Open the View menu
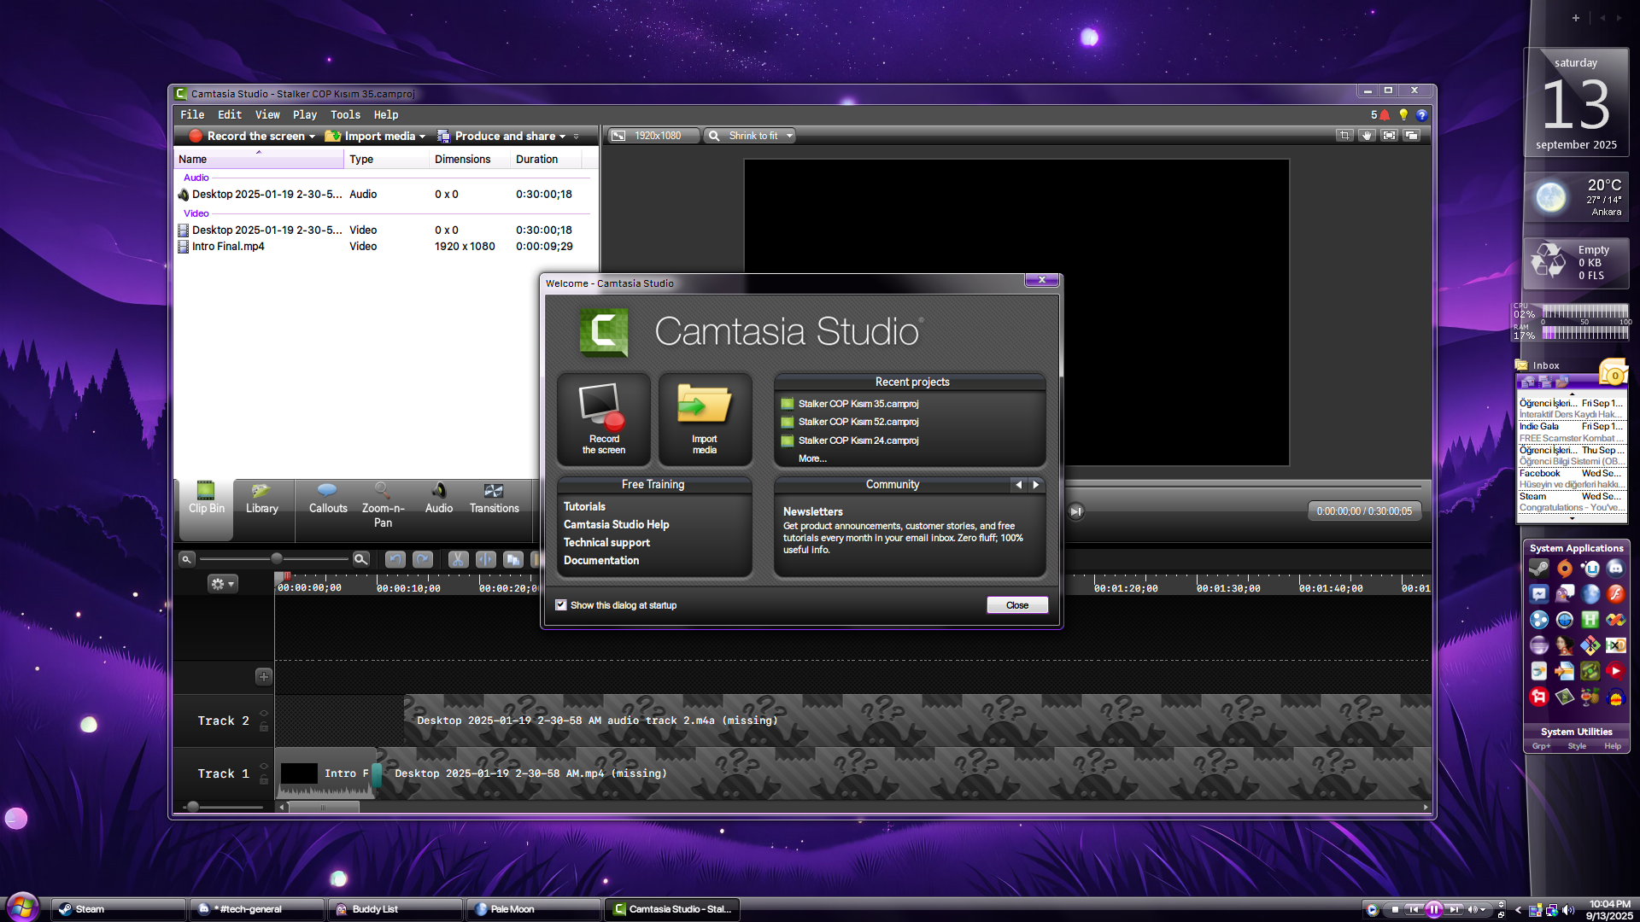Viewport: 1640px width, 922px height. 267,114
